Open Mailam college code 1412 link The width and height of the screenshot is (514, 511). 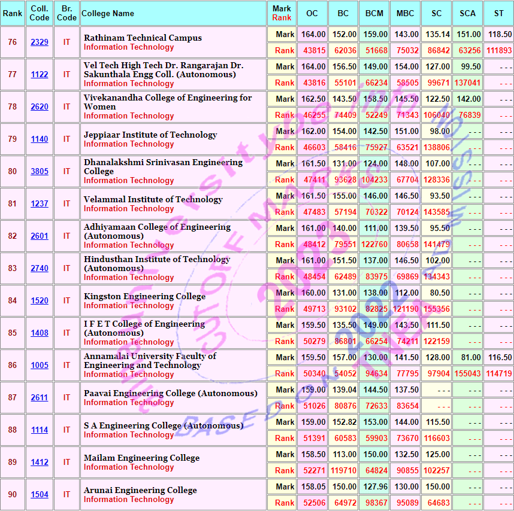click(40, 462)
